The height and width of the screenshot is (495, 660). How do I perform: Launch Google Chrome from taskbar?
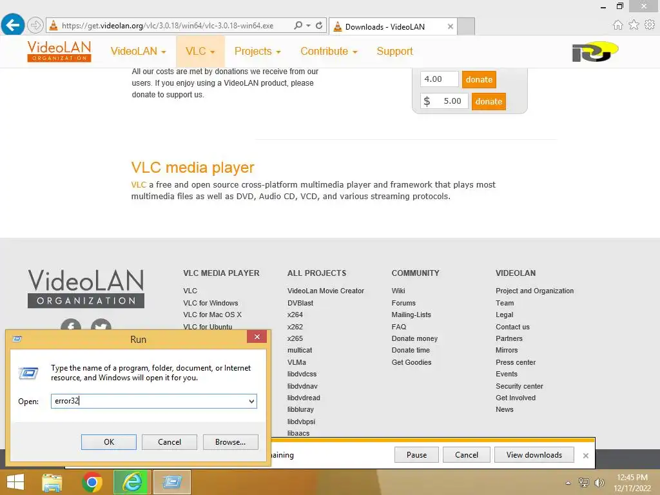click(x=92, y=482)
